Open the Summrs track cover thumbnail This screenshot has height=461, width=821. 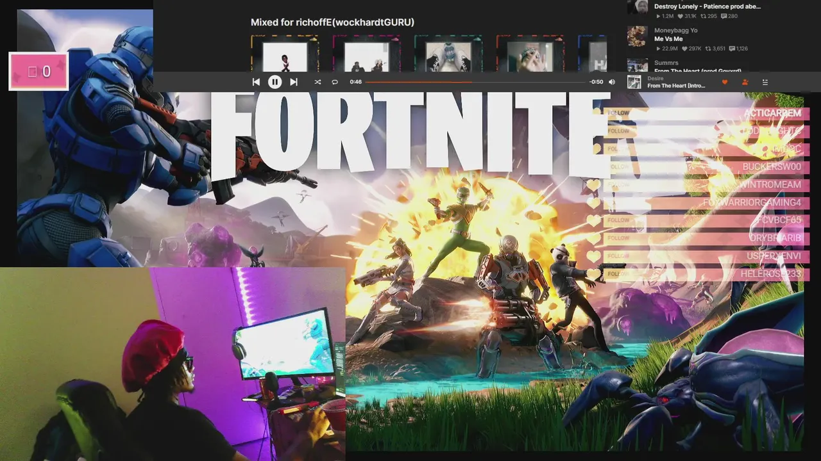point(637,65)
